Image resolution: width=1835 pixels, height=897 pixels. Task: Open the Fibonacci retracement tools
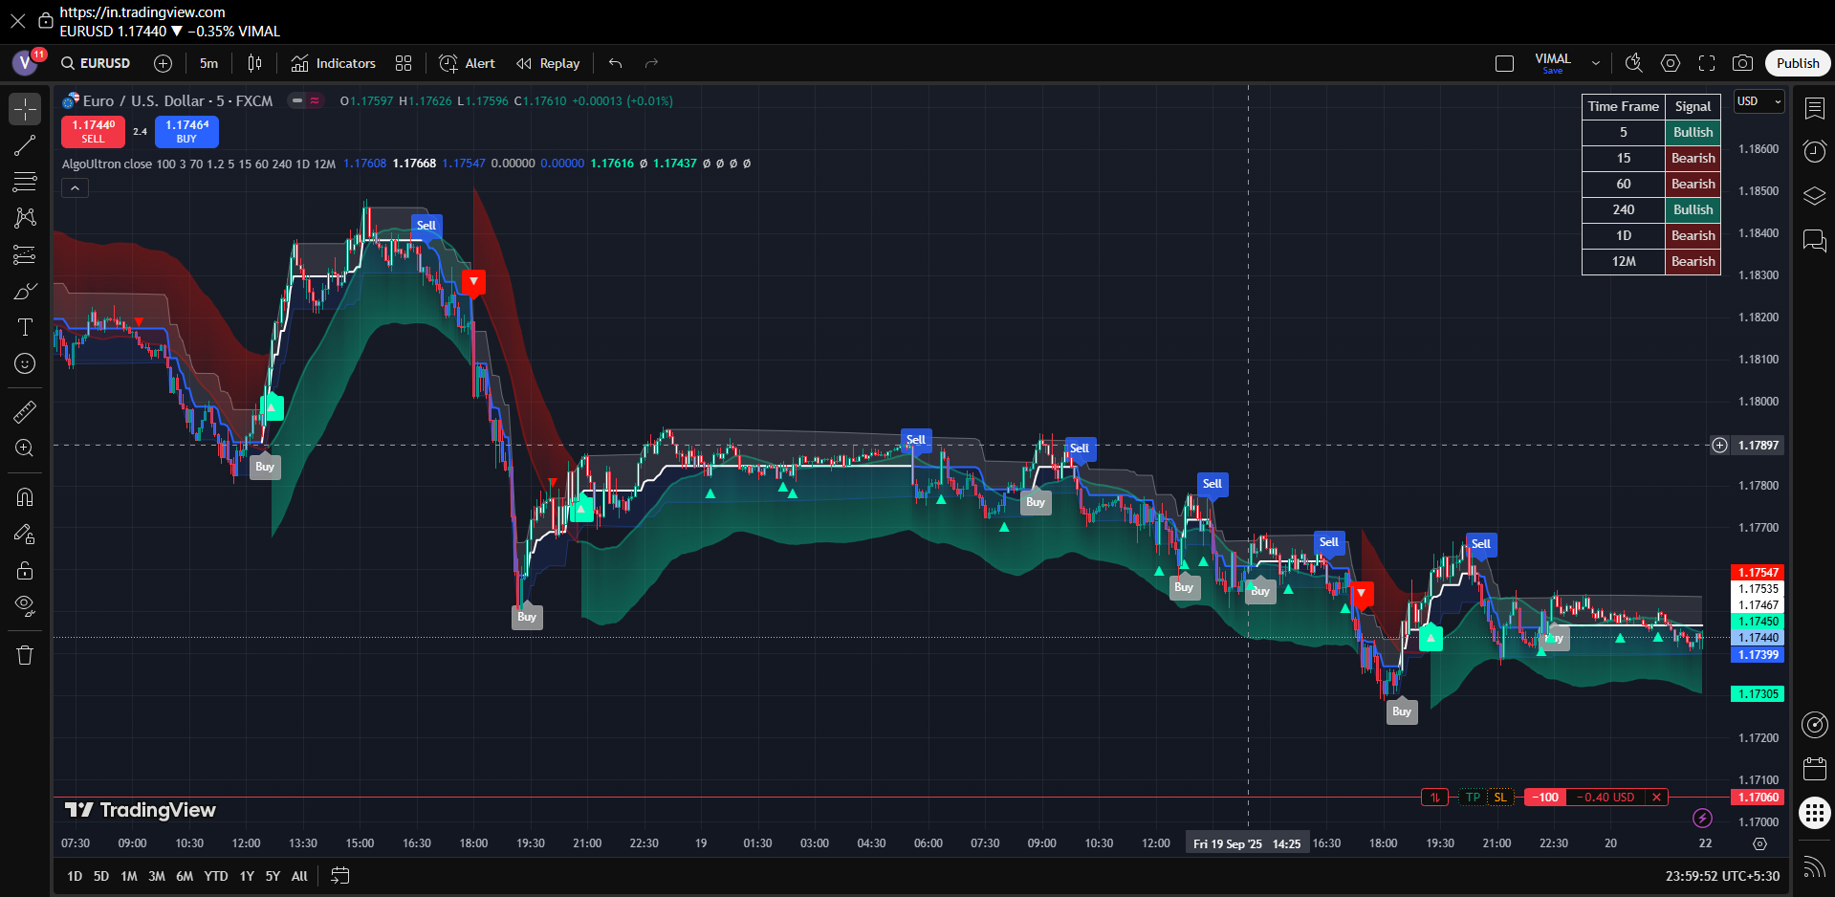click(x=25, y=182)
